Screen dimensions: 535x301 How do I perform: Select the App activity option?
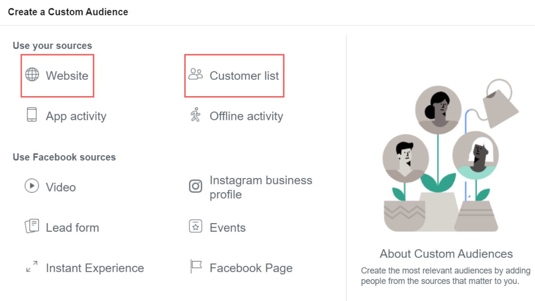coord(76,116)
